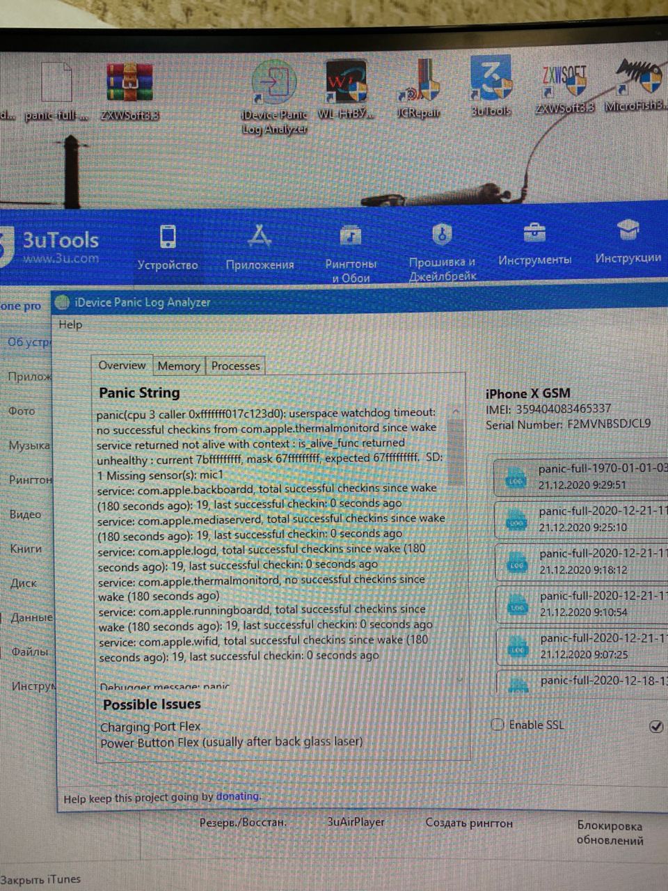This screenshot has width=668, height=891.
Task: Open the Создать рингтон tool
Action: pos(469,823)
